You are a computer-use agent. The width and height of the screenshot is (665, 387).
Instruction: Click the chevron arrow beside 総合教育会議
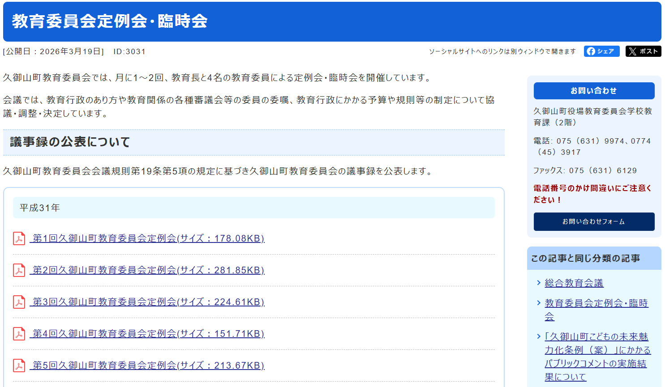[539, 283]
